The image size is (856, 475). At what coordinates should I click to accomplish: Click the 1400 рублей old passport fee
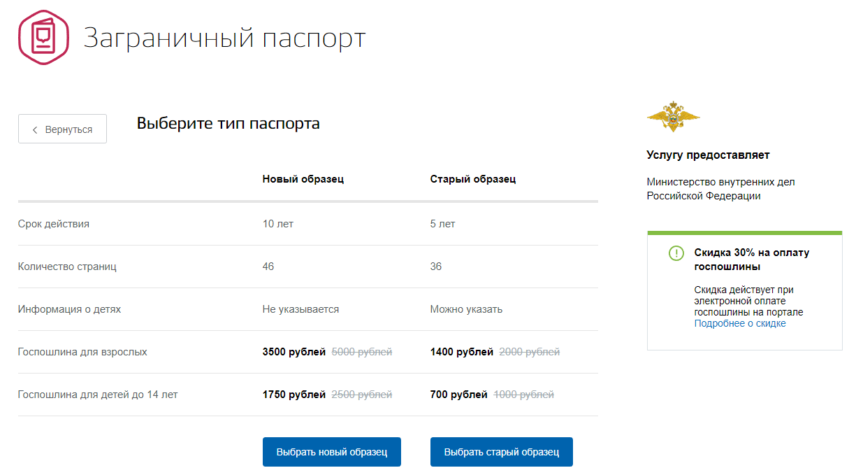(461, 352)
